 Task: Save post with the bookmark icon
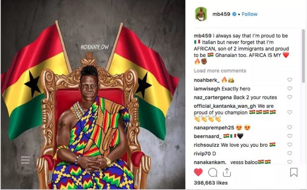tap(294, 172)
